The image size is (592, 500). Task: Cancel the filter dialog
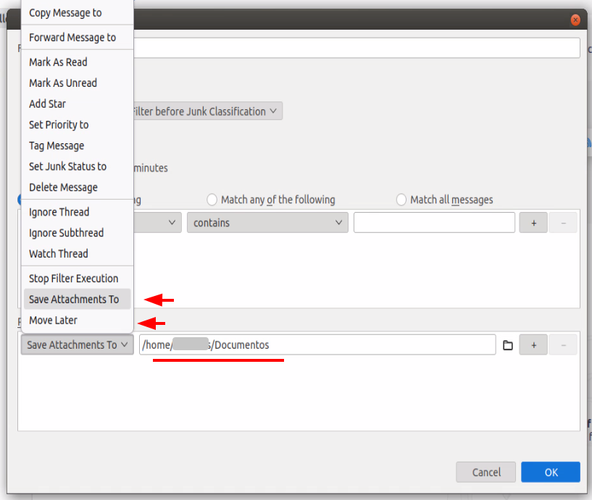[486, 472]
